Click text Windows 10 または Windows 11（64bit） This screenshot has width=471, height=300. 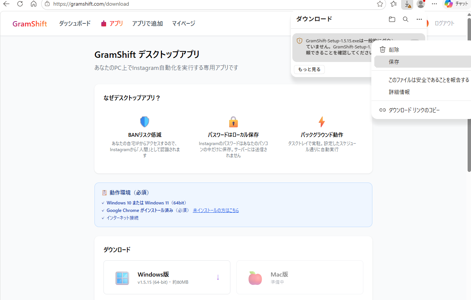[147, 203]
